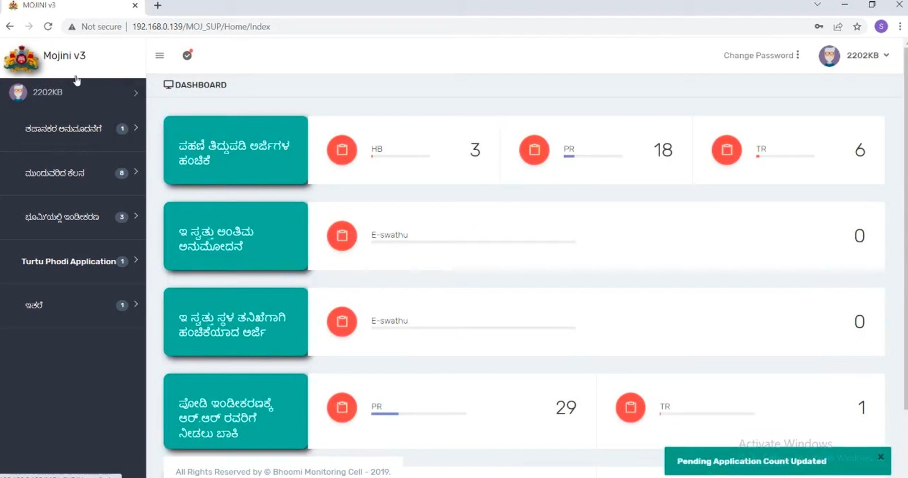Open the ಮುಂದುವರಿದ ಕೆಲಸ sidebar menu
The image size is (908, 478).
73,173
